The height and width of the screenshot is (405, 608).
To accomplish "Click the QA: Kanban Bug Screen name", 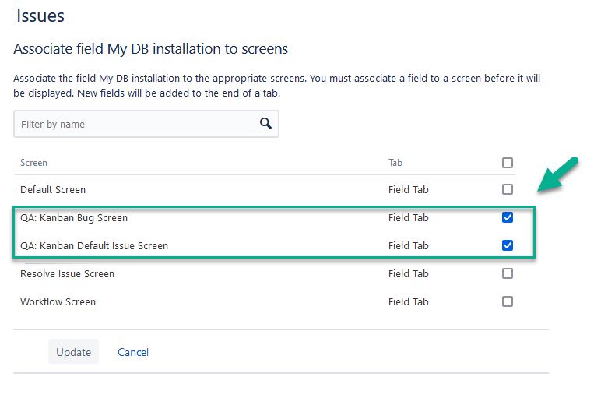I will click(x=74, y=217).
